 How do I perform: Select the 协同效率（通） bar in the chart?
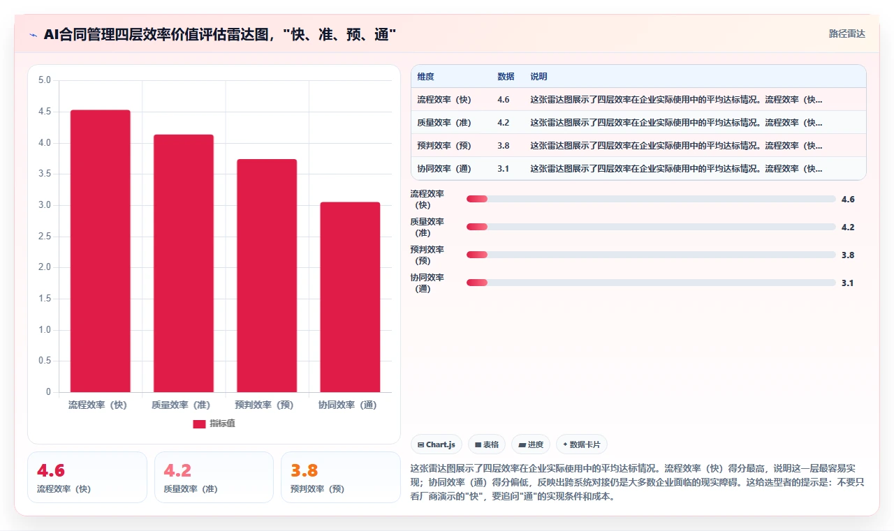click(x=350, y=297)
